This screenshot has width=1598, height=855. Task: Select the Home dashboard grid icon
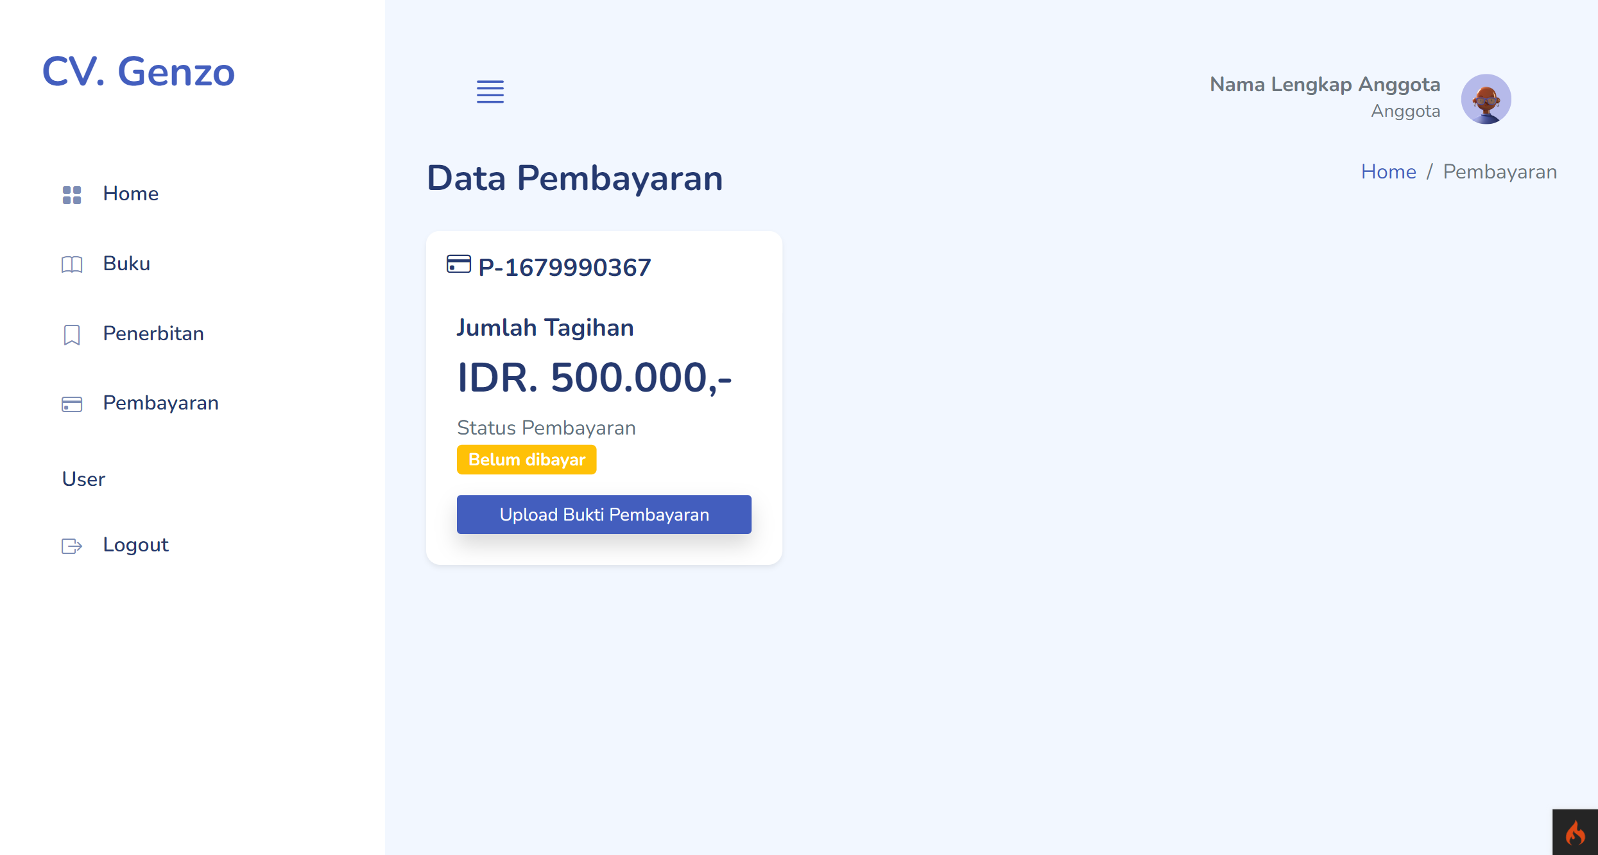(71, 194)
